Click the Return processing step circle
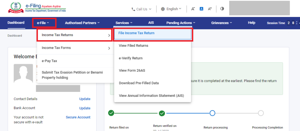300x131 pixels. click(212, 113)
